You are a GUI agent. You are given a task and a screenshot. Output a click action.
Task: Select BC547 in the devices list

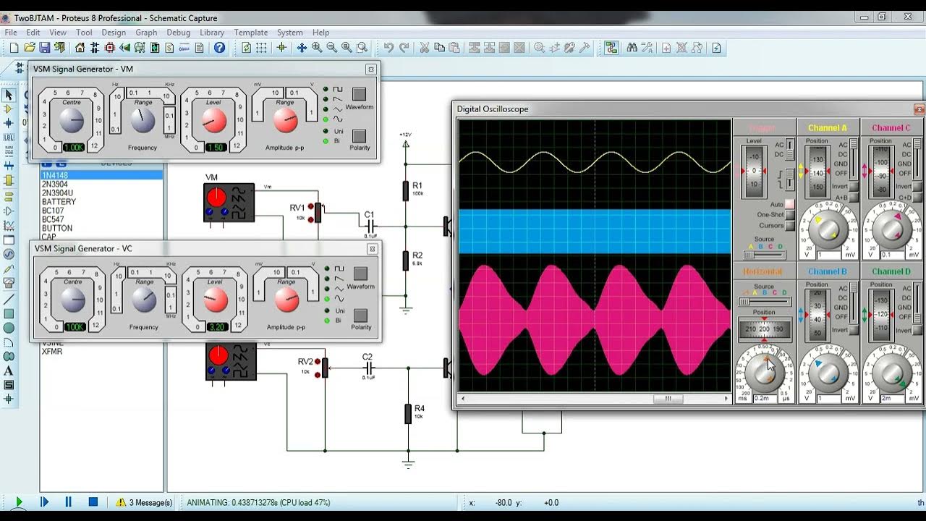click(53, 219)
